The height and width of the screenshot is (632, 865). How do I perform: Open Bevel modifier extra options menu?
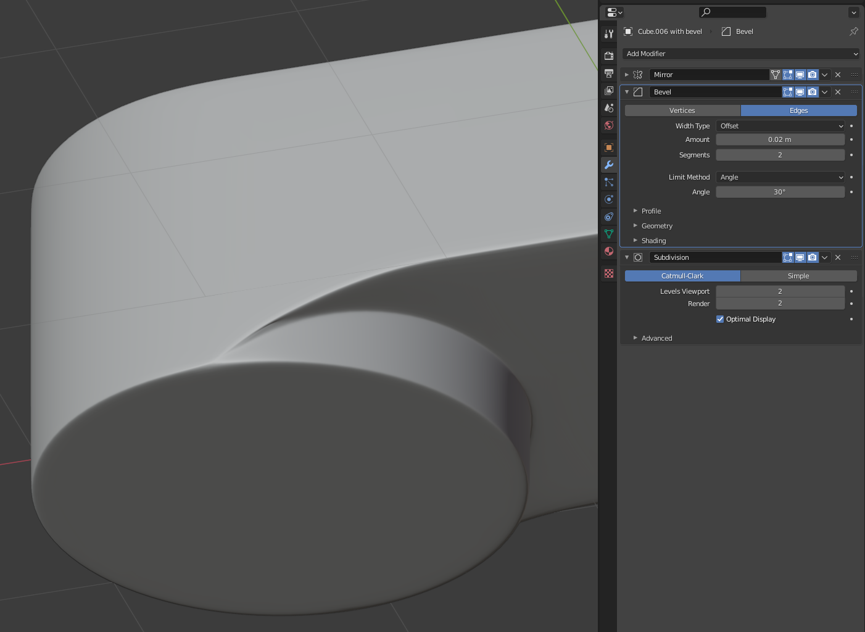click(825, 92)
